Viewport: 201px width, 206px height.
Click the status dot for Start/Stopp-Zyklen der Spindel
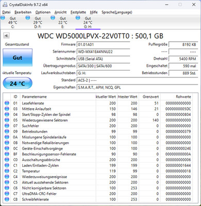pyautogui.click(x=7, y=114)
